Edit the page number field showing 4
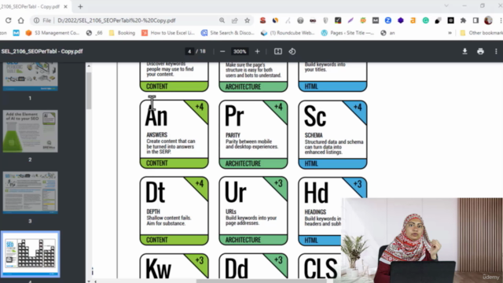Screen dimensions: 503x283 tap(189, 51)
